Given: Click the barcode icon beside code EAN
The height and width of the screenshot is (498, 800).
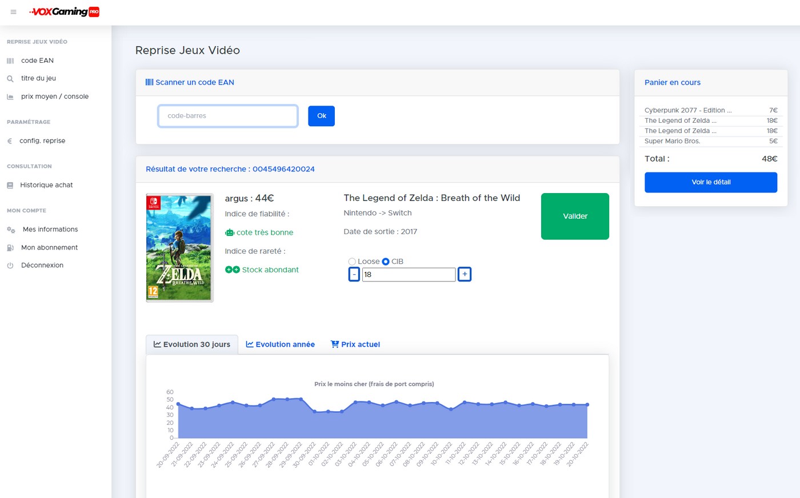Looking at the screenshot, I should (10, 61).
